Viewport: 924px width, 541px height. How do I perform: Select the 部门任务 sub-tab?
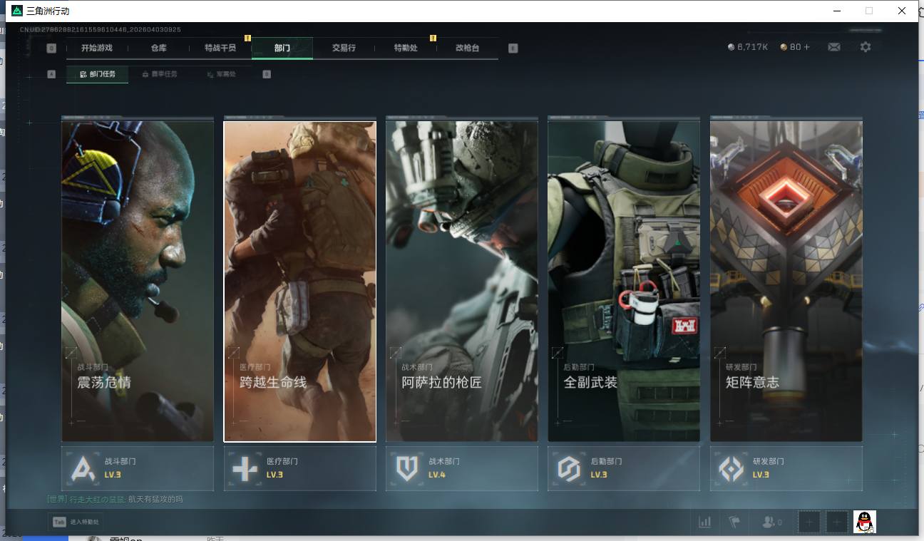coord(98,74)
